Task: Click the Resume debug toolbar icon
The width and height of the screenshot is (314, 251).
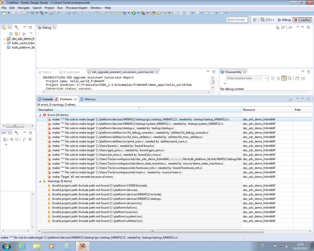Action: tap(58, 13)
